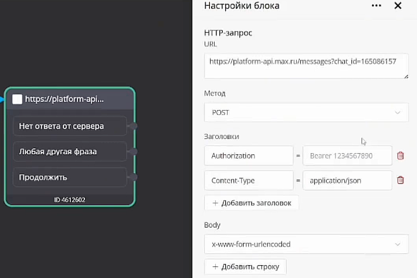Select the 'Продолжить' output row
417x278 pixels.
[x=69, y=177]
